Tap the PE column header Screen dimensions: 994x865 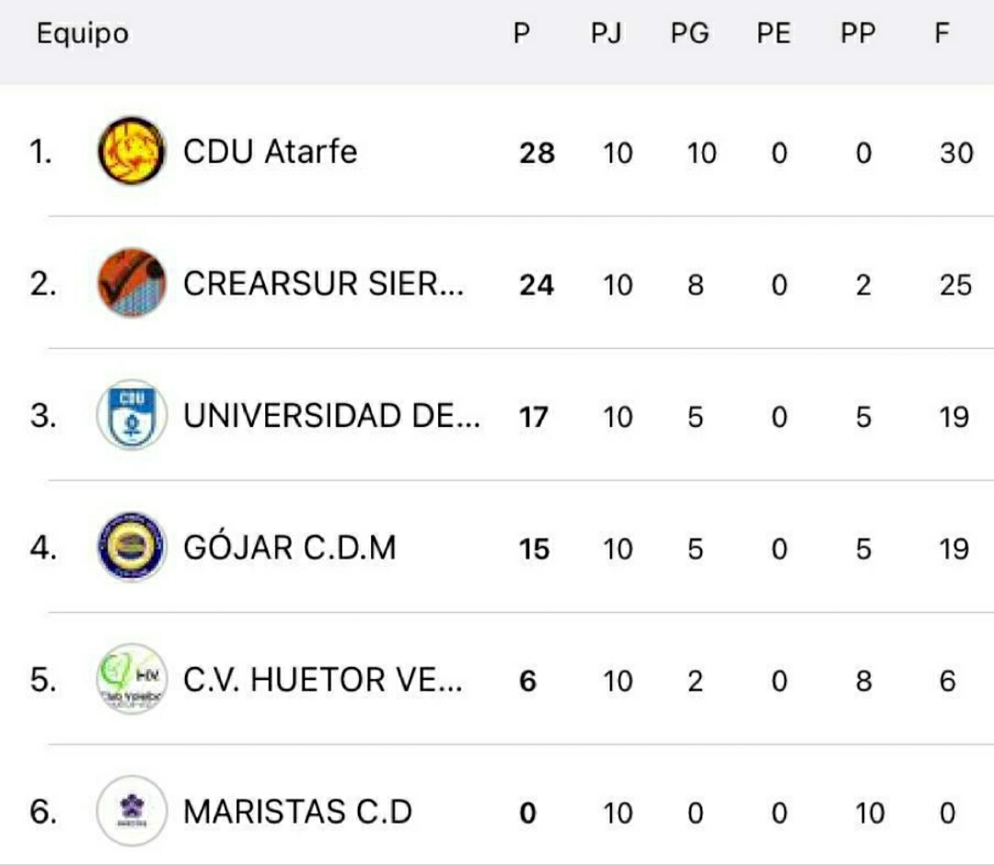pos(774,33)
